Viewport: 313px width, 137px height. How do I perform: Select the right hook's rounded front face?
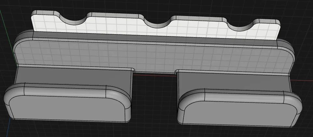pyautogui.click(x=239, y=114)
